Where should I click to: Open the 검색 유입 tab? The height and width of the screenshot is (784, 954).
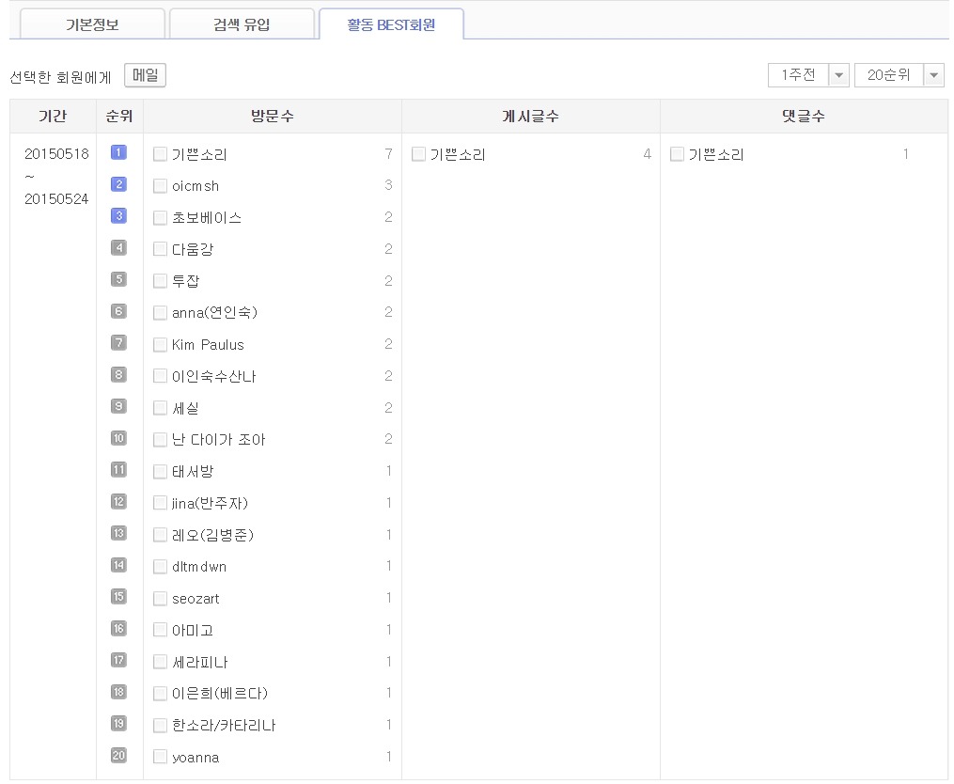[x=242, y=24]
